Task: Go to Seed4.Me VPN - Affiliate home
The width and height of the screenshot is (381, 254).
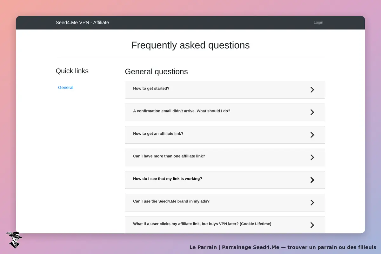Action: pyautogui.click(x=82, y=22)
